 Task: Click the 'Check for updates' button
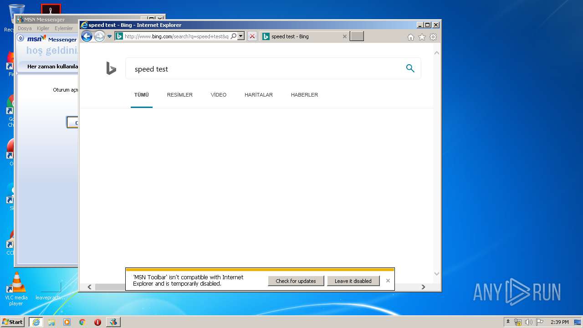(296, 281)
